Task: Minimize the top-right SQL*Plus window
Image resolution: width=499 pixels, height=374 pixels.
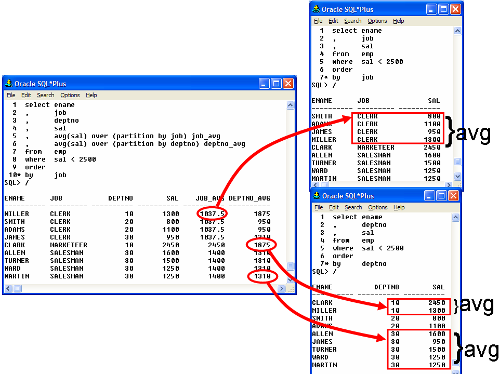Action: [x=432, y=9]
